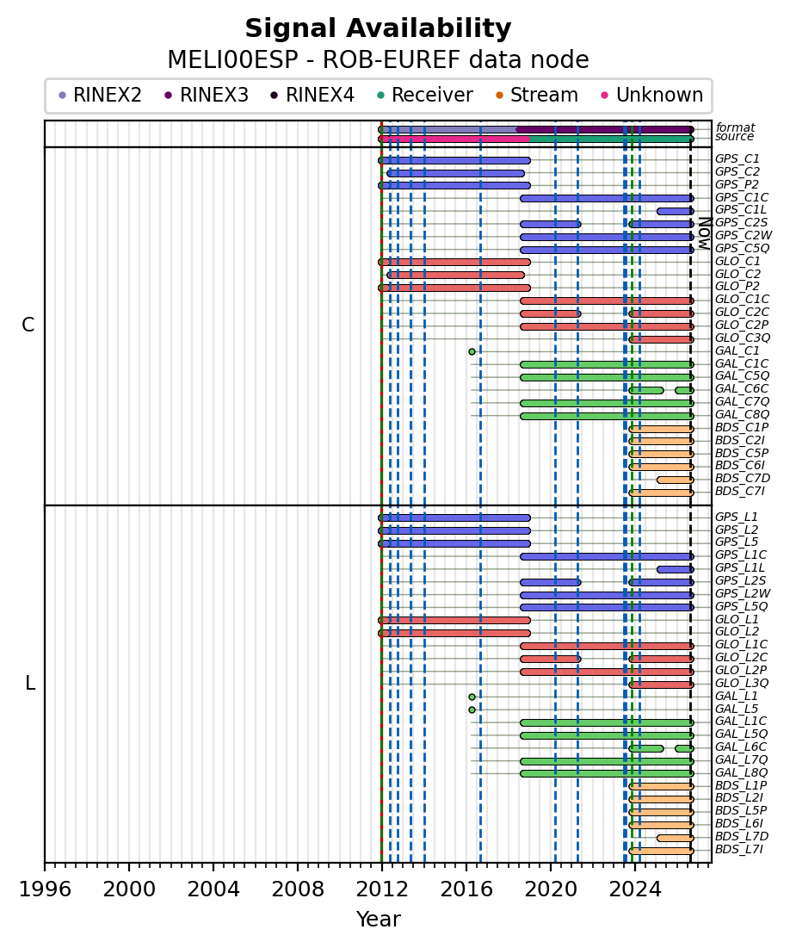Click the GLO_P2 red availability bar

pyautogui.click(x=454, y=288)
